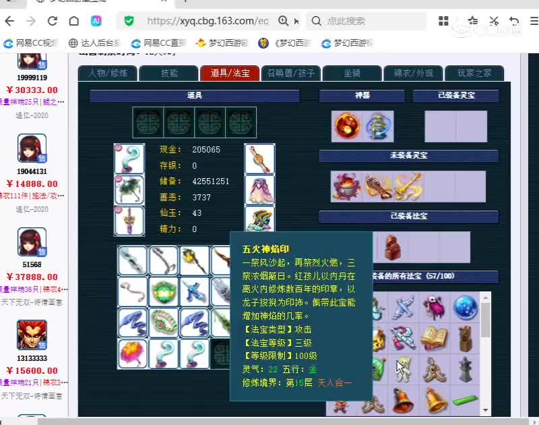Viewport: 539px width, 425px height.
Task: Open listing with ID 51568
Action: pyautogui.click(x=32, y=264)
